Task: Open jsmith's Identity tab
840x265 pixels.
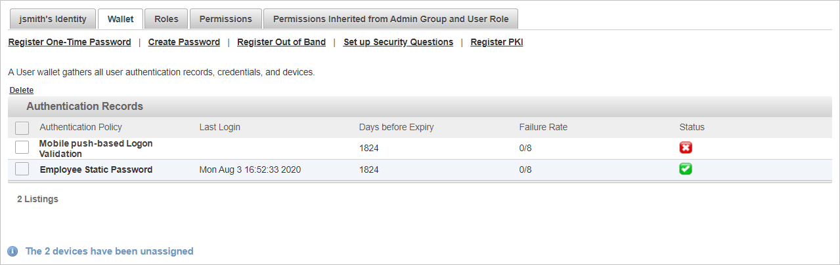Action: [53, 19]
